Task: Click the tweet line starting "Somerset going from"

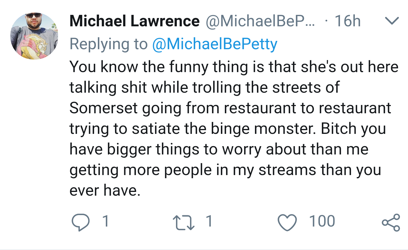Action: click(230, 108)
